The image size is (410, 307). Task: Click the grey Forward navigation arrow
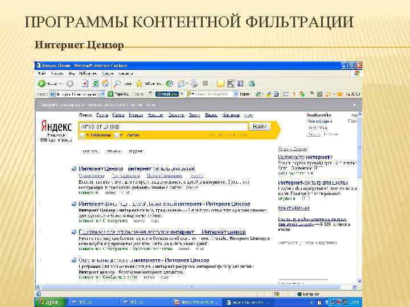pos(70,84)
